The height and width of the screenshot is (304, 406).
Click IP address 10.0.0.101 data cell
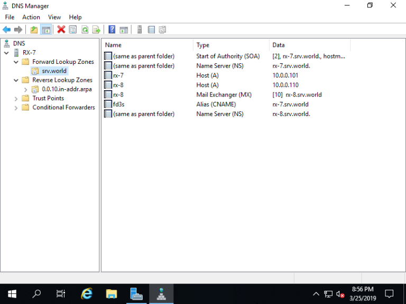coord(285,75)
